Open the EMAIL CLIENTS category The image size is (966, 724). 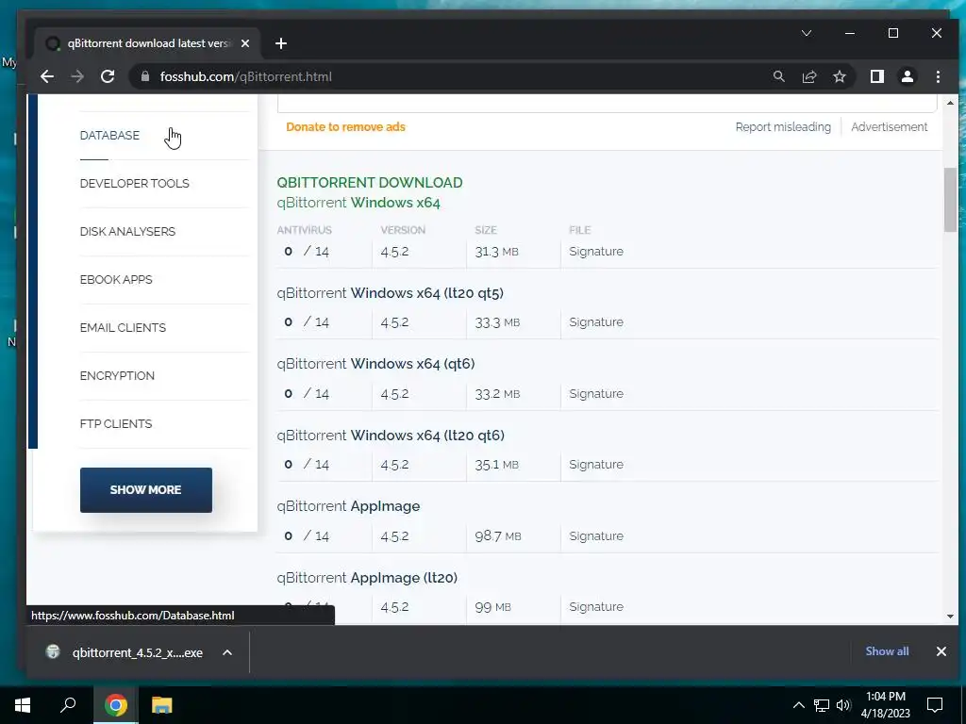point(123,327)
